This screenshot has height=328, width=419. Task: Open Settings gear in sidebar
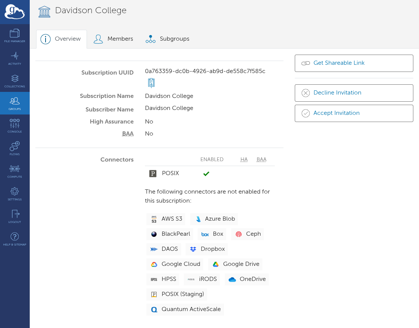(15, 194)
